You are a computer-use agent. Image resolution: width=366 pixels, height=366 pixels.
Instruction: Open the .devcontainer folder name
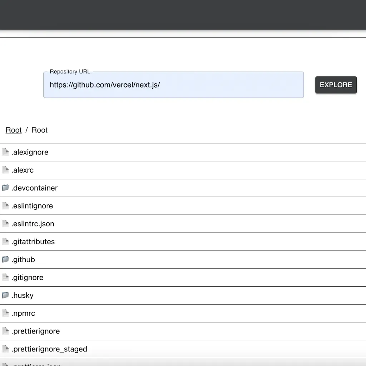[x=34, y=188]
